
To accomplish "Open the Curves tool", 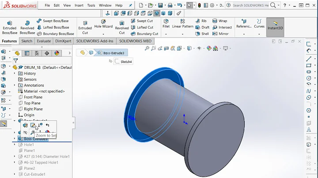I will (259, 24).
